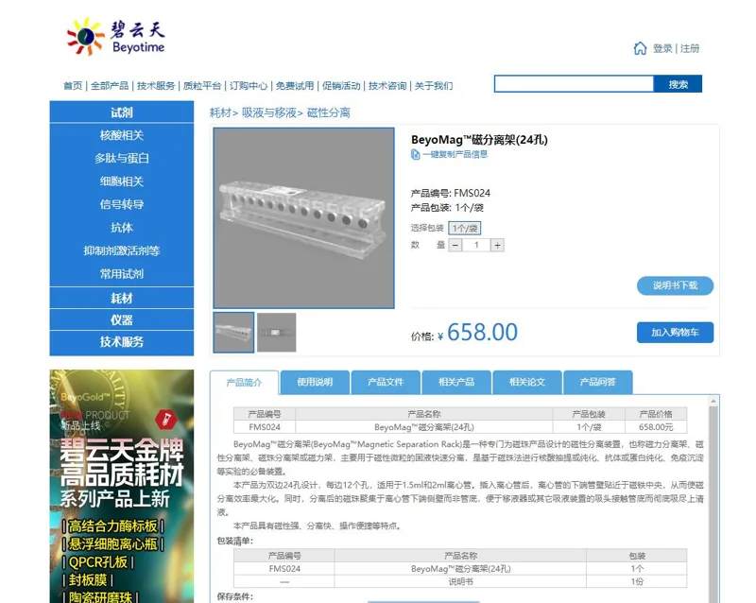This screenshot has width=756, height=603.
Task: Click 磁性分离 in the breadcrumb
Action: (328, 112)
